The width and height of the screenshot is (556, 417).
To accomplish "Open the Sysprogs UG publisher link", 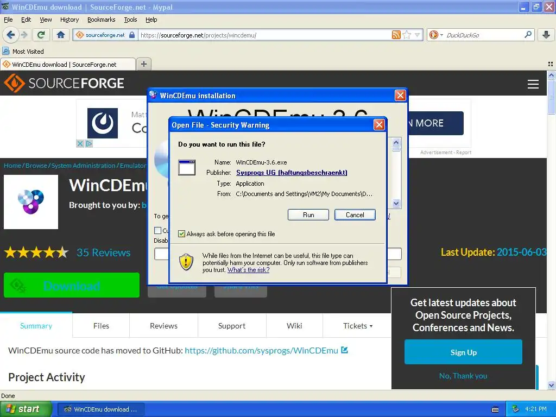I will pyautogui.click(x=292, y=172).
